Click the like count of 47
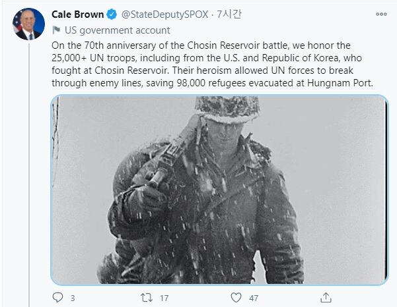The width and height of the screenshot is (397, 307). 254,298
